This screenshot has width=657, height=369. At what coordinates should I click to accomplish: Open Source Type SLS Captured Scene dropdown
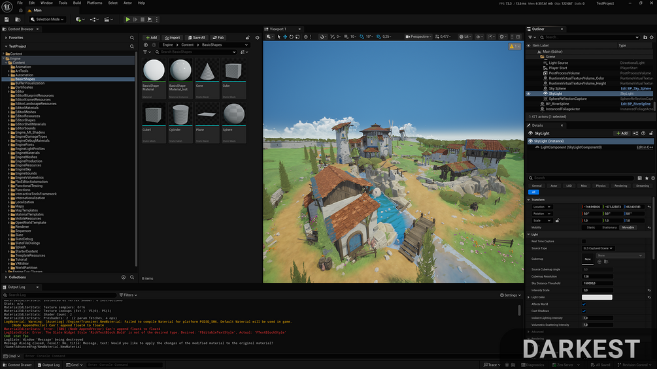tap(598, 249)
